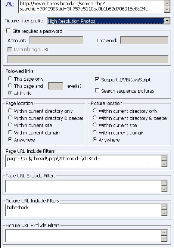
Task: Select This page and levels radio option
Action: point(10,86)
